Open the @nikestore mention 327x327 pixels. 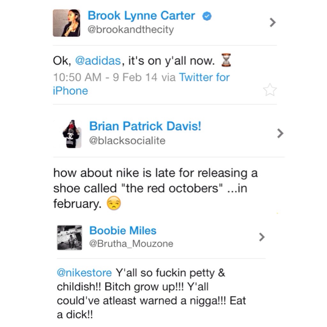(84, 273)
